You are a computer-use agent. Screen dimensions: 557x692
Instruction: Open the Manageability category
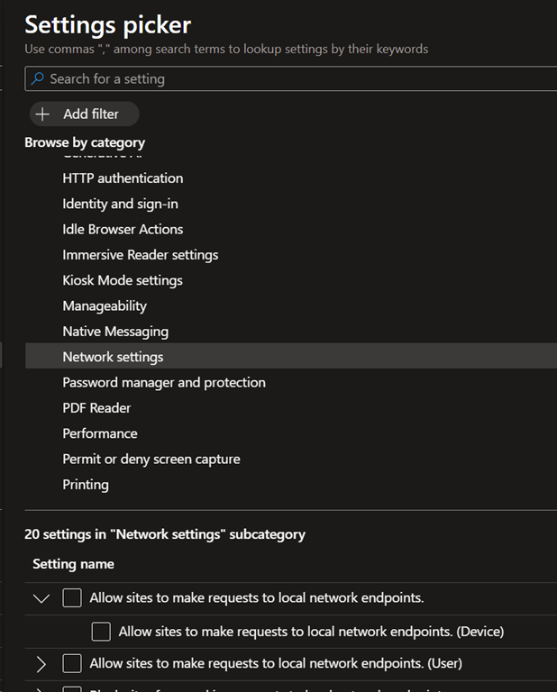point(105,306)
